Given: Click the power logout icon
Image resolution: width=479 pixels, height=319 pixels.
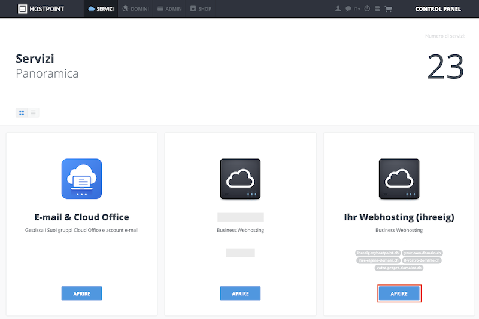Looking at the screenshot, I should [x=367, y=8].
